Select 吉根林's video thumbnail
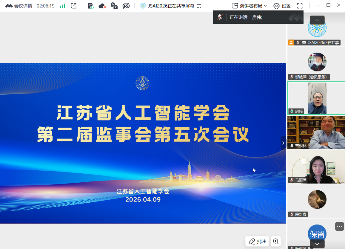The image size is (345, 249). click(316, 132)
